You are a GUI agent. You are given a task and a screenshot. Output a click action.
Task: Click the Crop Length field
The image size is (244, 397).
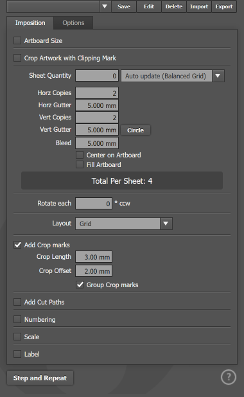(x=94, y=257)
